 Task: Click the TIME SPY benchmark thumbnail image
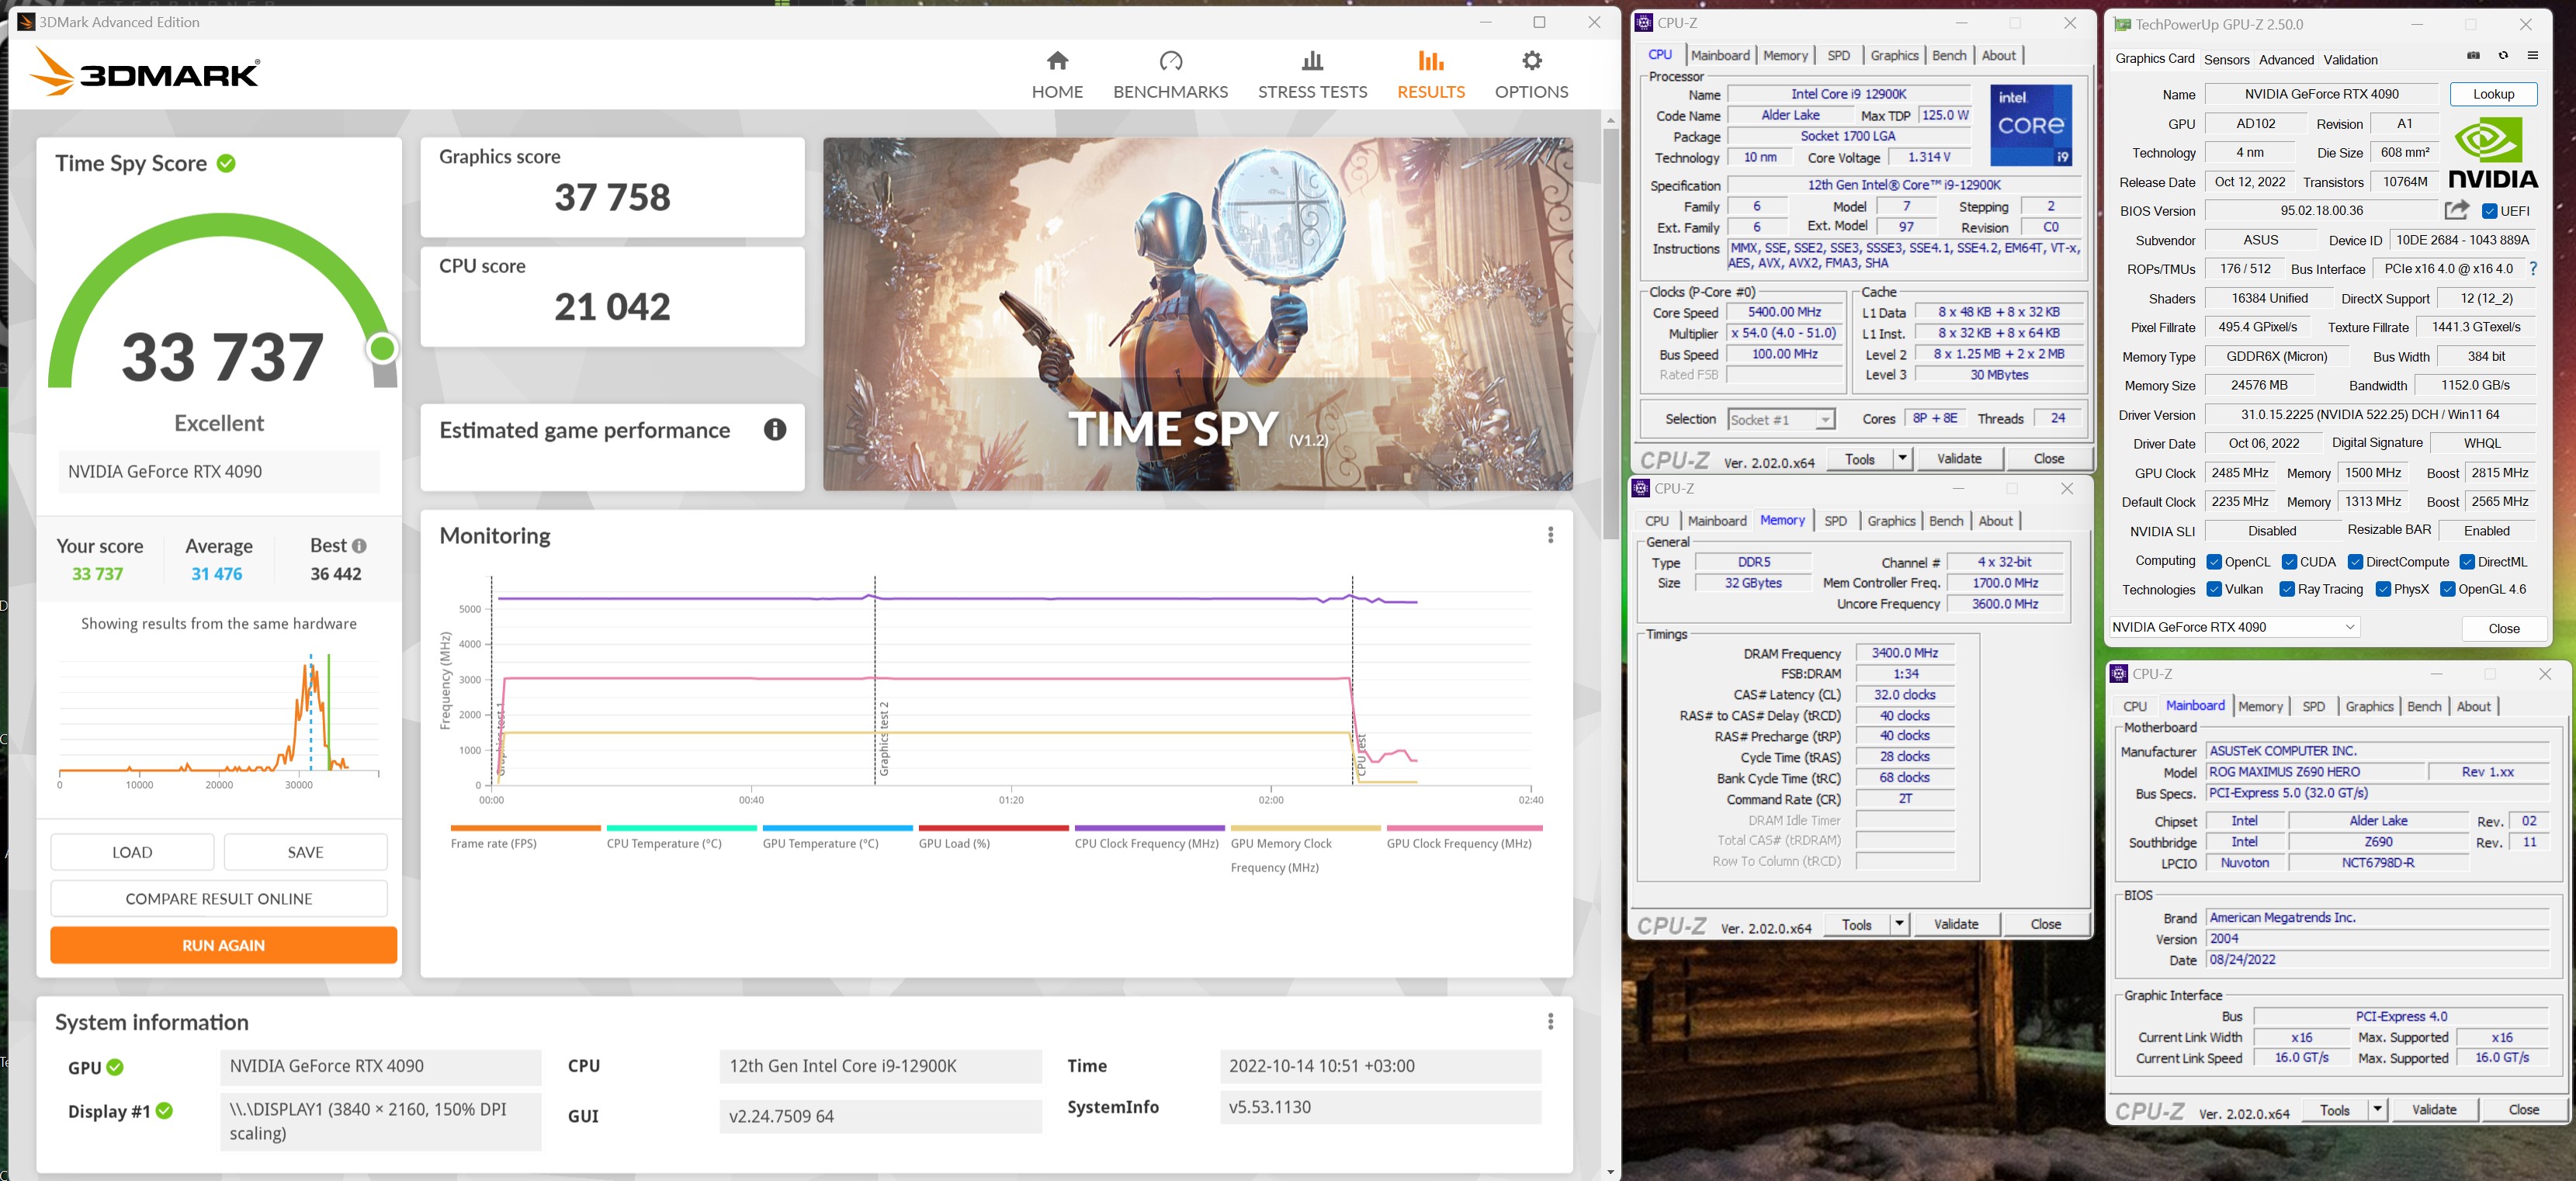1197,314
